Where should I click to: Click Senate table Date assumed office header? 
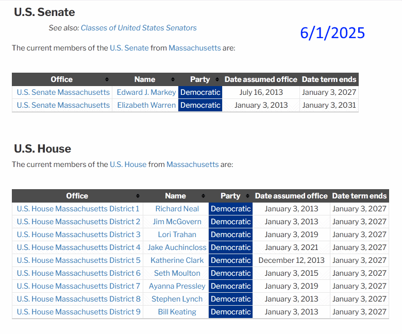tap(261, 79)
